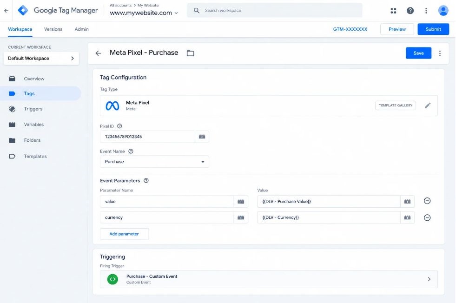Remove the value parameter row
The height and width of the screenshot is (303, 456).
427,201
